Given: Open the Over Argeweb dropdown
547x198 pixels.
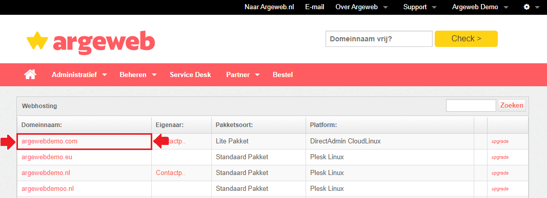Looking at the screenshot, I should point(362,7).
